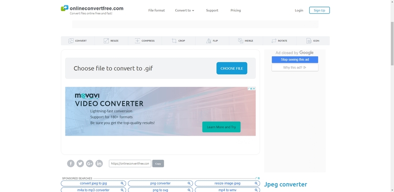Open File format page
Image resolution: width=394 pixels, height=192 pixels.
[157, 11]
